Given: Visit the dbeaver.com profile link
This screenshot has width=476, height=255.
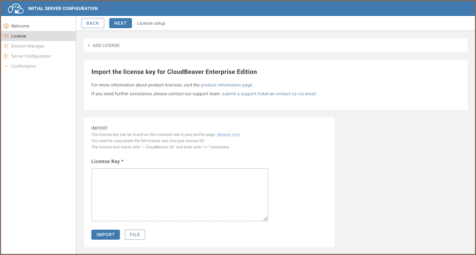Looking at the screenshot, I should point(228,135).
